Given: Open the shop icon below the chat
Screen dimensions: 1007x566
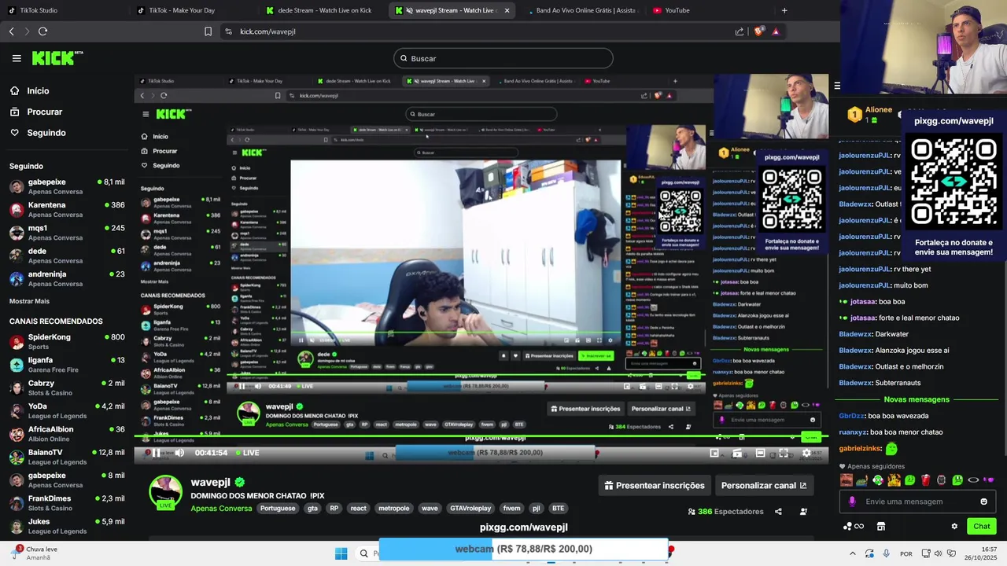Looking at the screenshot, I should click(881, 527).
